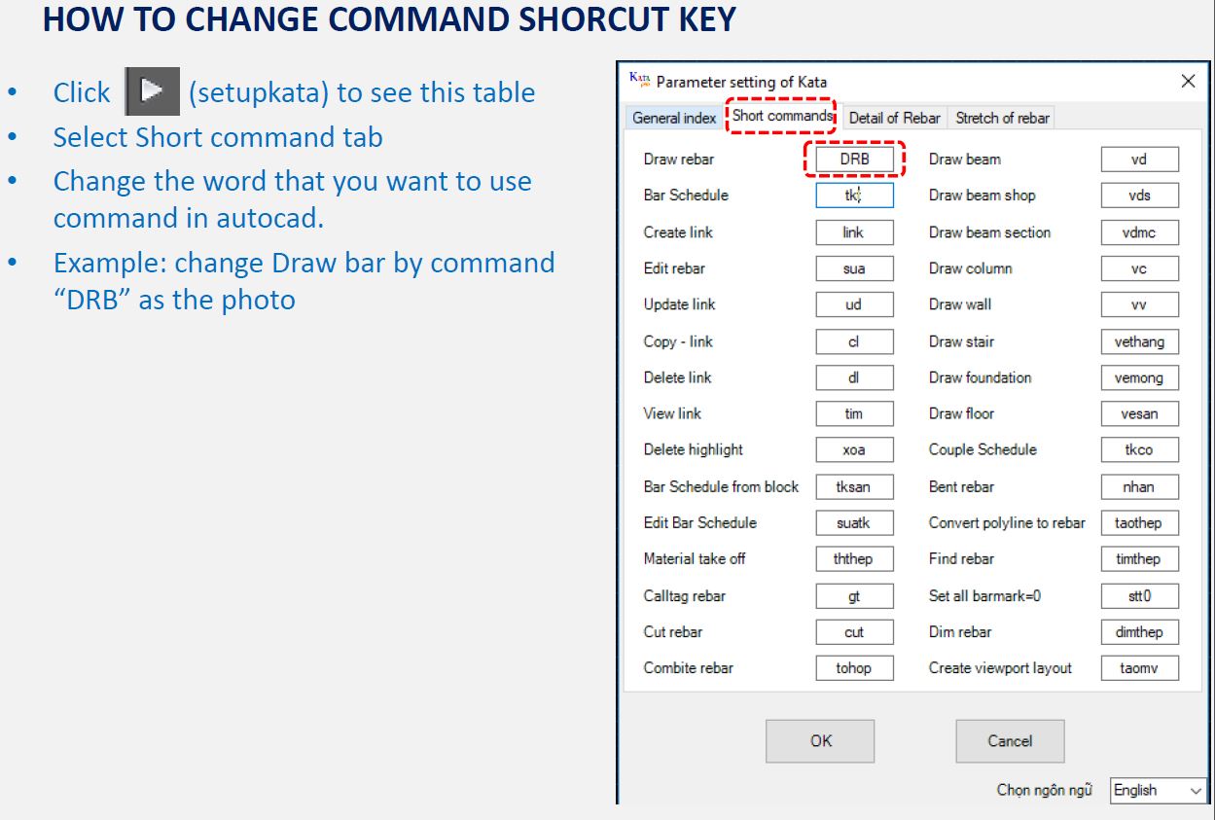This screenshot has height=820, width=1215.
Task: Click the Cancel button
Action: point(1010,741)
